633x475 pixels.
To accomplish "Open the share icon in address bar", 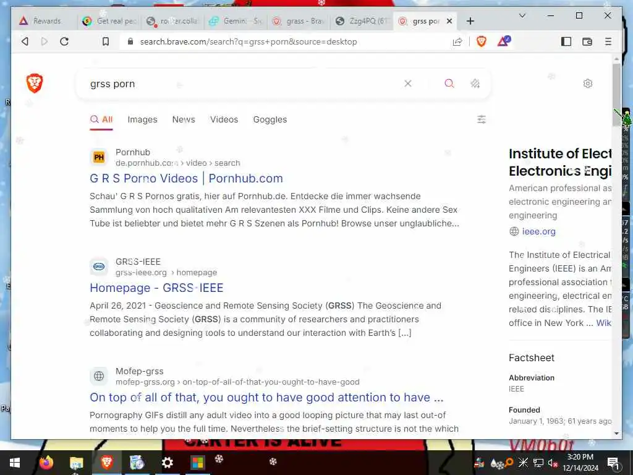I will click(457, 41).
